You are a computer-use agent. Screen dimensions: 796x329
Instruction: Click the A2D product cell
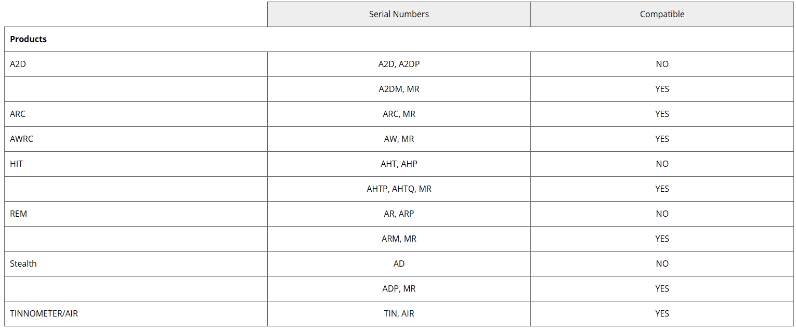(x=18, y=64)
